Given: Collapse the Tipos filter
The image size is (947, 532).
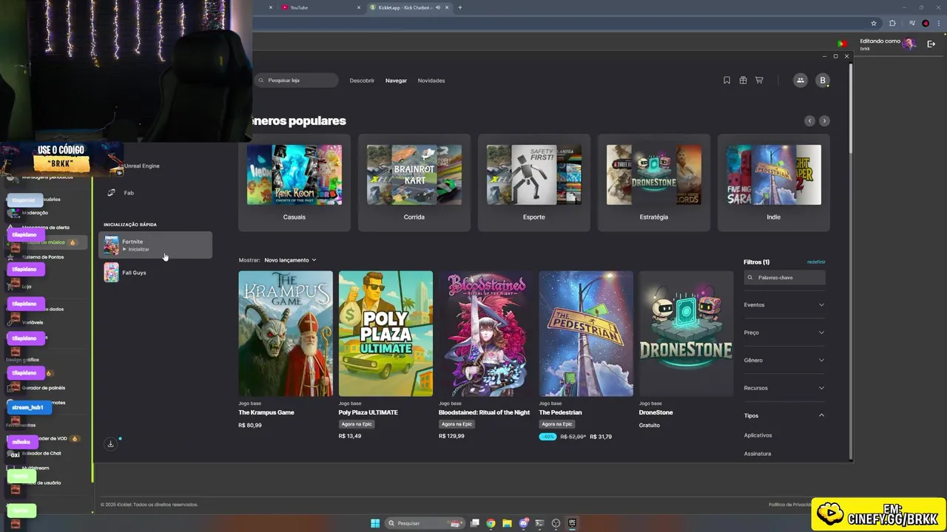Looking at the screenshot, I should pyautogui.click(x=784, y=415).
